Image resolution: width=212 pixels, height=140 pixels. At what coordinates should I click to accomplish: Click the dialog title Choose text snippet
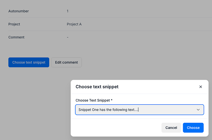click(97, 87)
